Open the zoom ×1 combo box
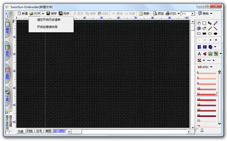 click(188, 14)
